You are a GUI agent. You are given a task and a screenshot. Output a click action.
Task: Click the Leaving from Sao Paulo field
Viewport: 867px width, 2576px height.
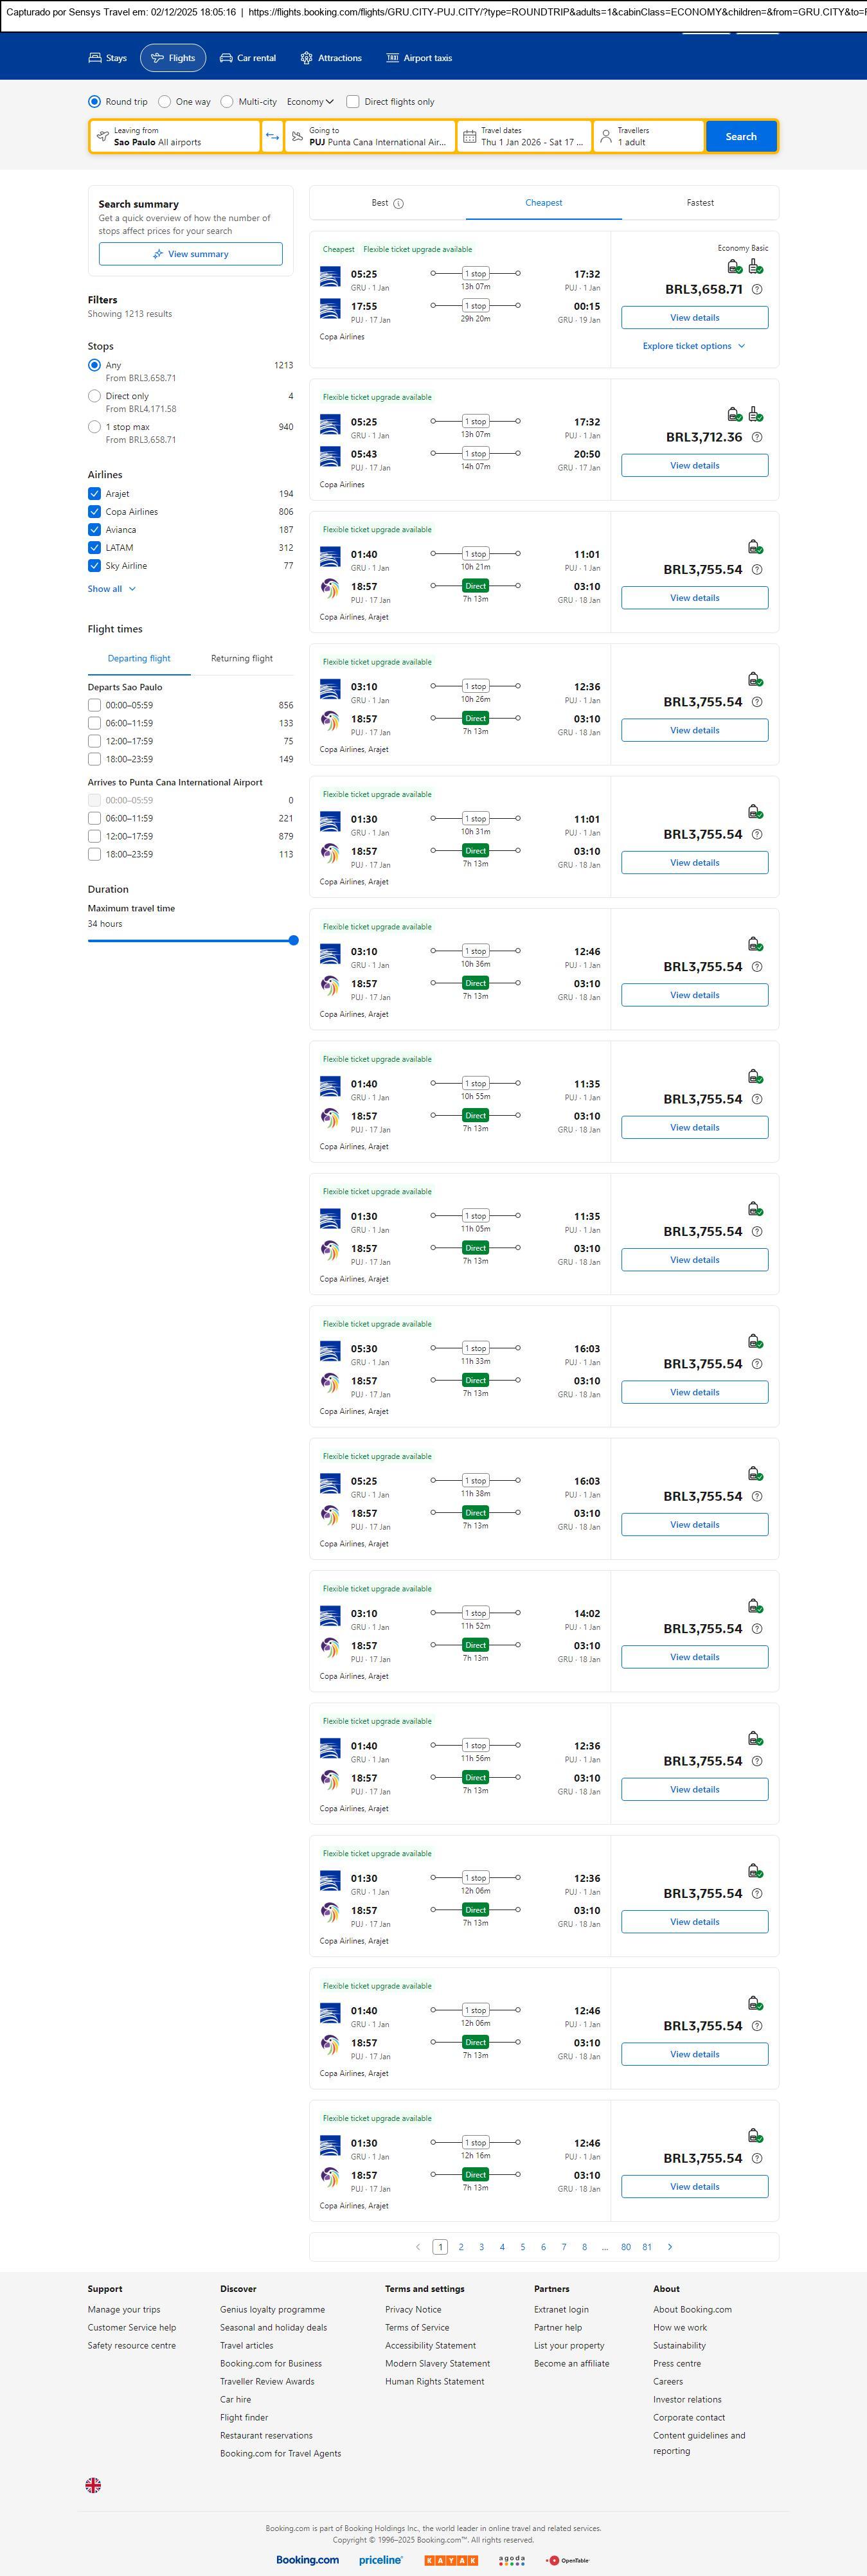(x=175, y=136)
